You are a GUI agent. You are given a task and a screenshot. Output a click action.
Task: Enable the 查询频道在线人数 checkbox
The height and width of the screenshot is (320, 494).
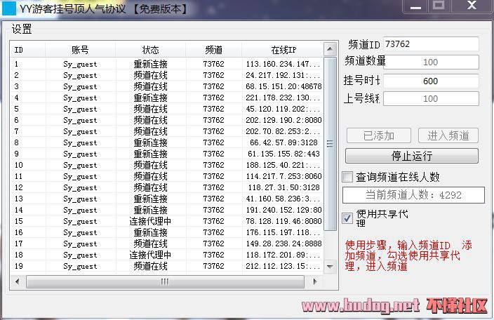[x=347, y=177]
